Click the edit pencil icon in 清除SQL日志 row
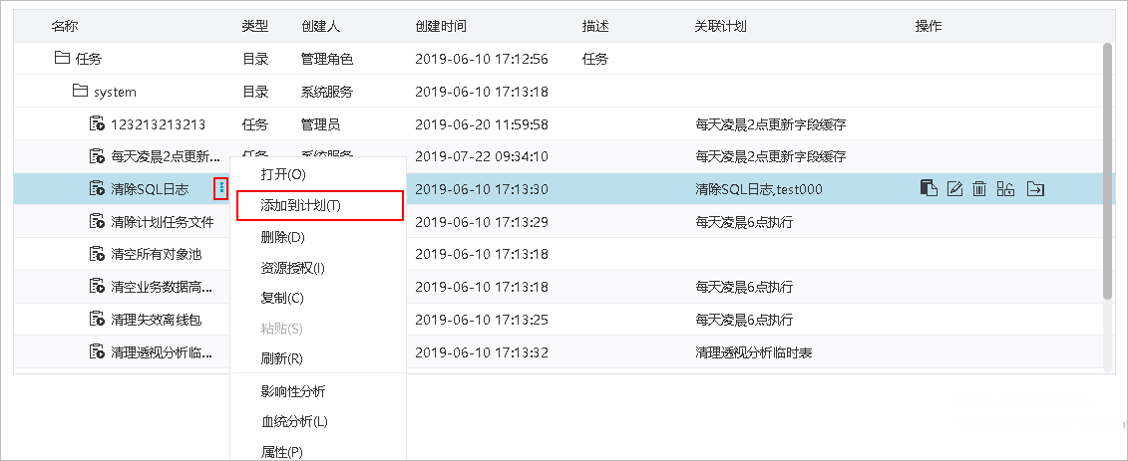This screenshot has height=461, width=1128. click(954, 189)
